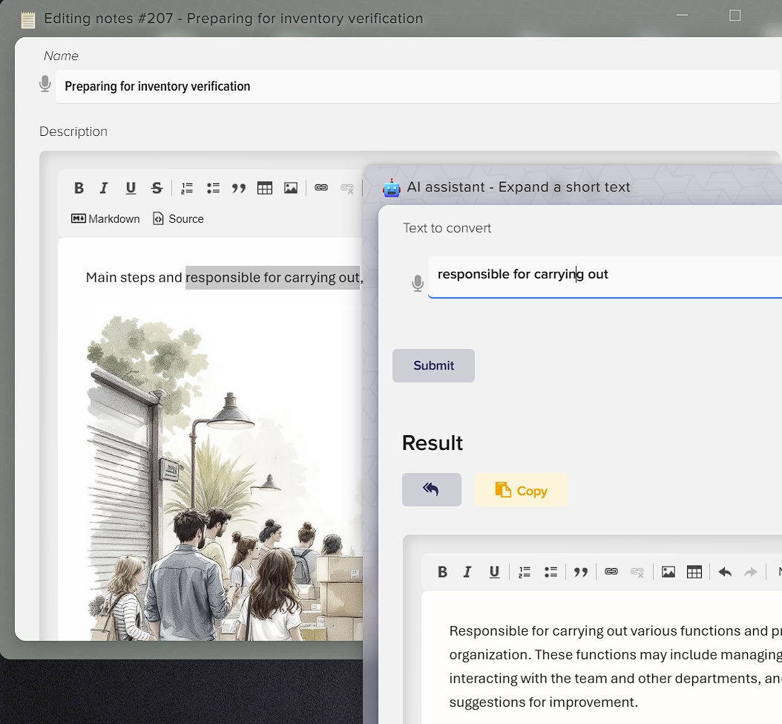Submit the text to the AI assistant
Screen dimensions: 782x724
(433, 365)
